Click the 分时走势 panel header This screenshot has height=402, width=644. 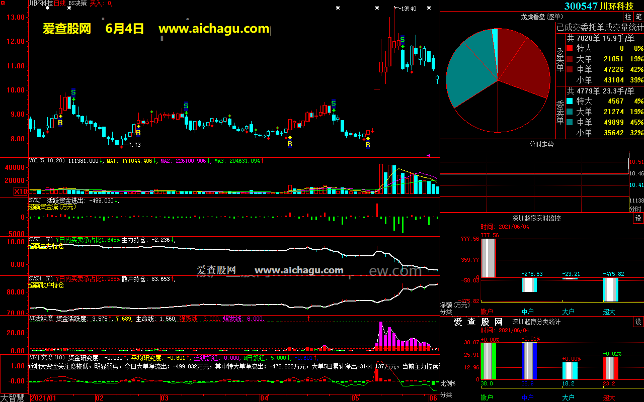[x=541, y=144]
